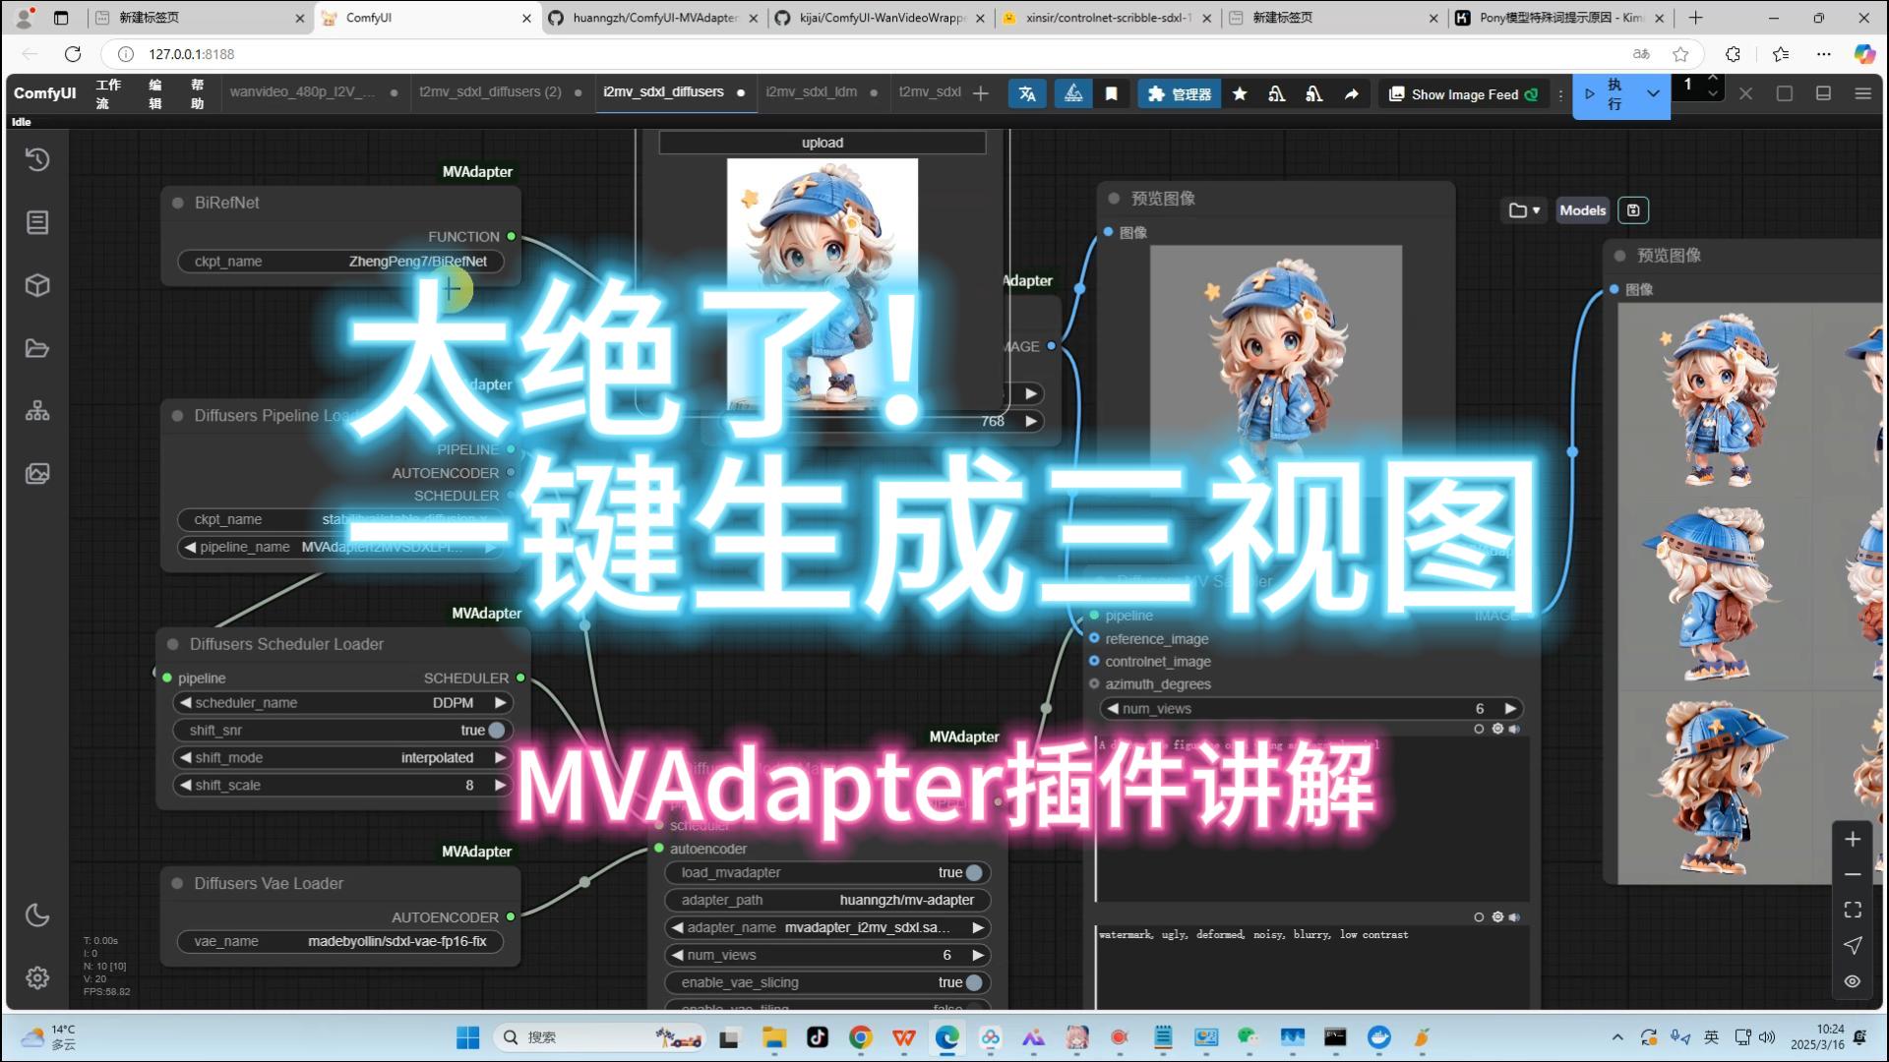Open the 工作流 workflow menu
Screen dimensions: 1889x1062
pyautogui.click(x=108, y=93)
